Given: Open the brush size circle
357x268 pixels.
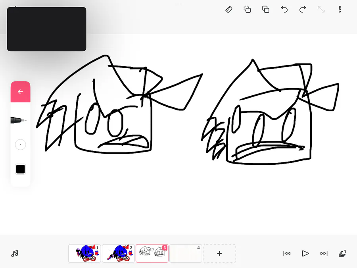Looking at the screenshot, I should 21,145.
